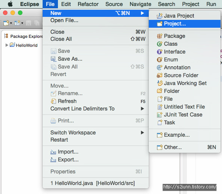Screen dimensions: 222x194
Task: Choose Restart from the File menu
Action: (96, 140)
